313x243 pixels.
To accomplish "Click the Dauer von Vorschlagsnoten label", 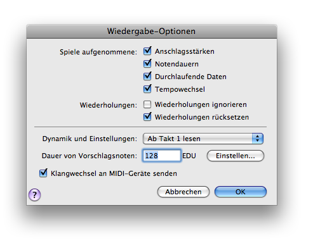I will [x=90, y=156].
